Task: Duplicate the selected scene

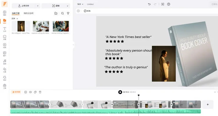Action: pos(35,92)
